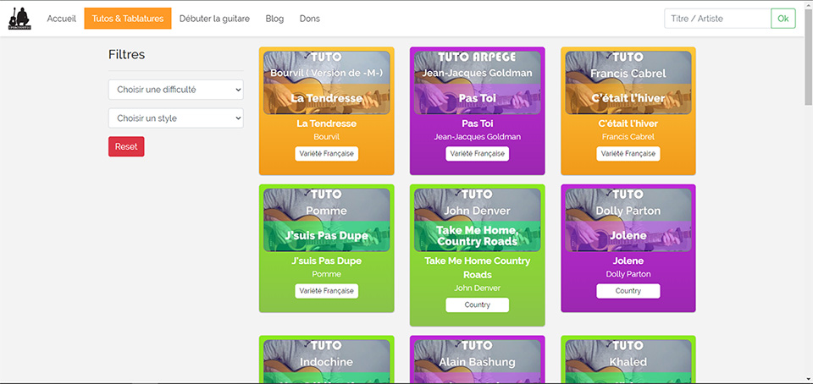The width and height of the screenshot is (813, 384).
Task: Click the Filtres heading
Action: point(126,54)
